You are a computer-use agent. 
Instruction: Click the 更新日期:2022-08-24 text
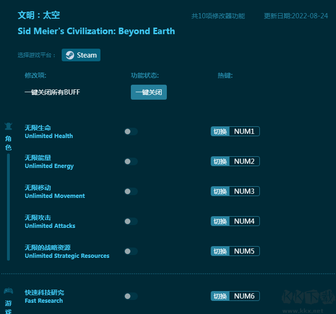coord(296,16)
